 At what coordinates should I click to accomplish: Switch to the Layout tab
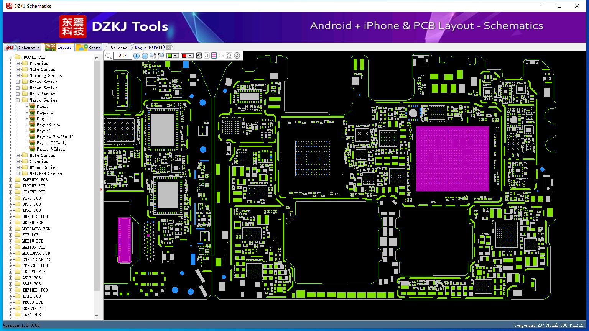pos(58,47)
